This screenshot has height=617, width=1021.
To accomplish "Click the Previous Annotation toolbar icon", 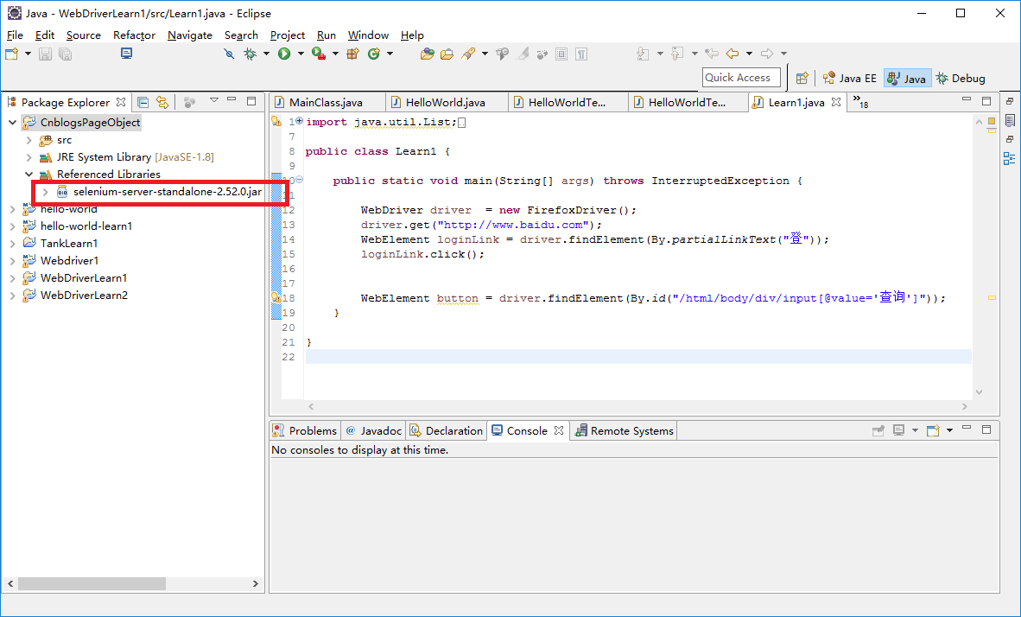I will pyautogui.click(x=677, y=54).
